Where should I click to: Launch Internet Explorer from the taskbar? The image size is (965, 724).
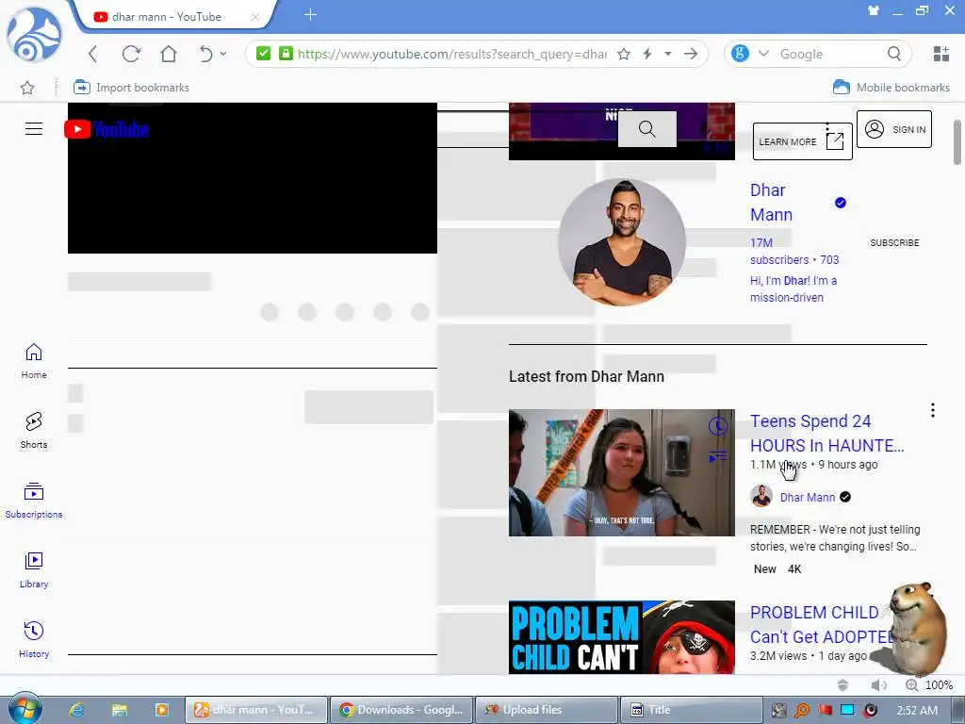coord(76,710)
